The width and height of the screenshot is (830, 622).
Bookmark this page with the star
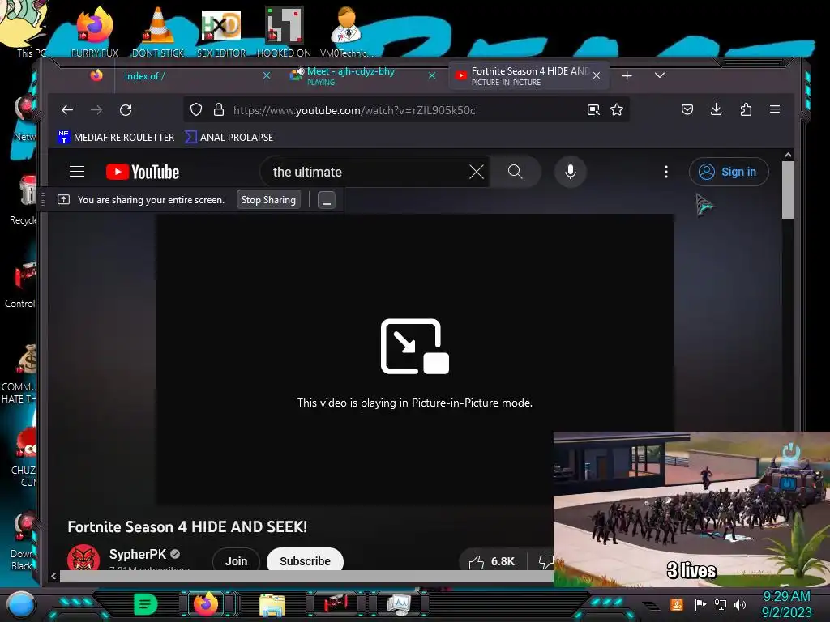[x=617, y=109]
